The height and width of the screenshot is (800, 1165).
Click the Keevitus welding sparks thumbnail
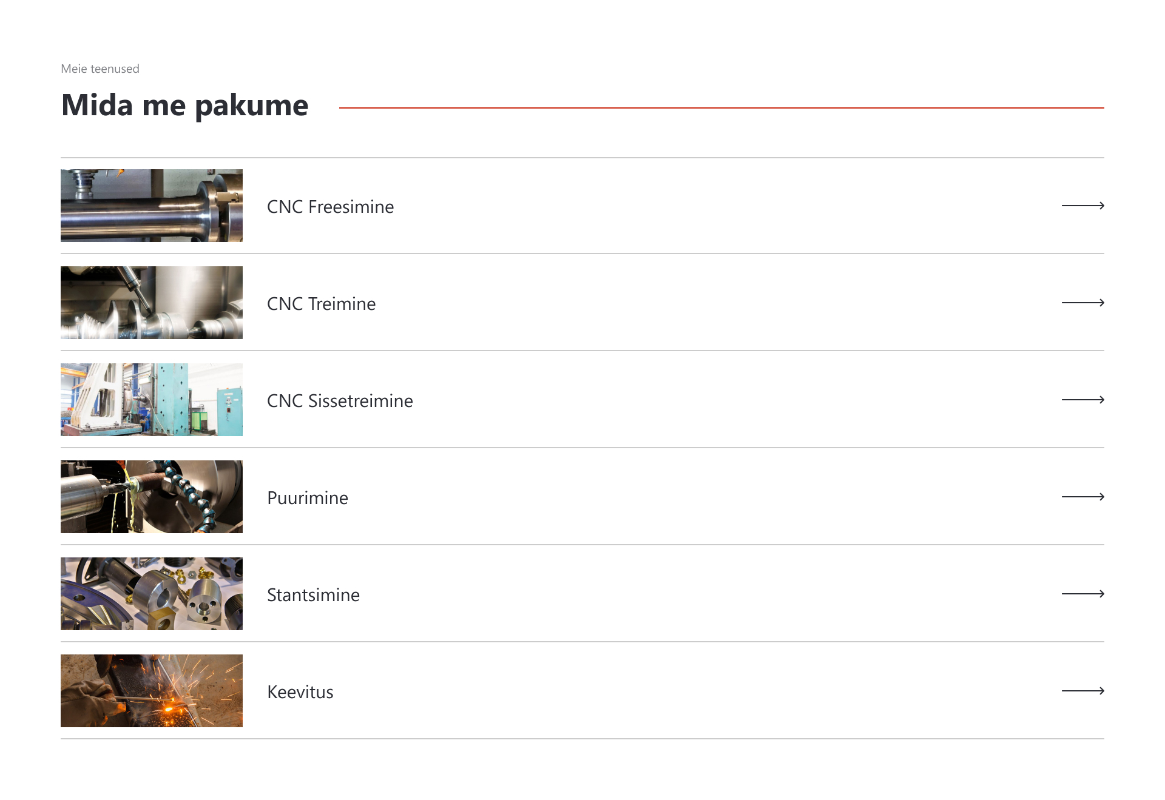point(152,691)
